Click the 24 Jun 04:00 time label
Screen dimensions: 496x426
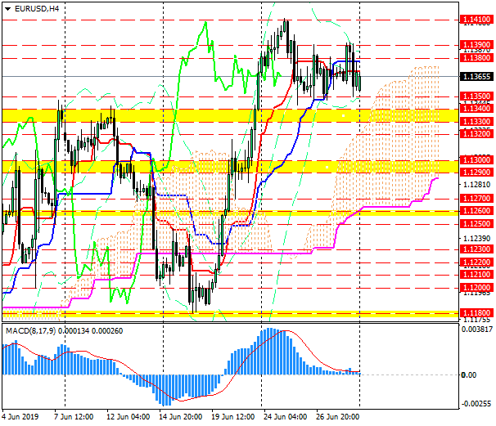tap(286, 415)
